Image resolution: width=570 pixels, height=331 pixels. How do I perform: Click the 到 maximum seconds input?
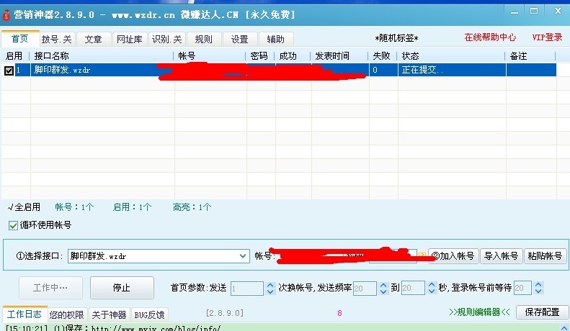[x=413, y=289]
